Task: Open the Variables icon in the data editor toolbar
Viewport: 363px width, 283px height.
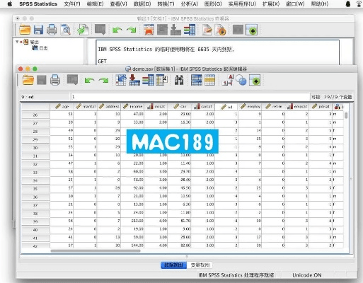Action: 148,80
